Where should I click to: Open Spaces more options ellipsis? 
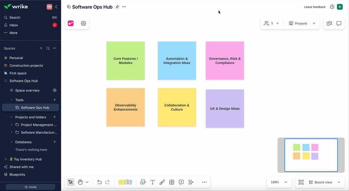55,48
